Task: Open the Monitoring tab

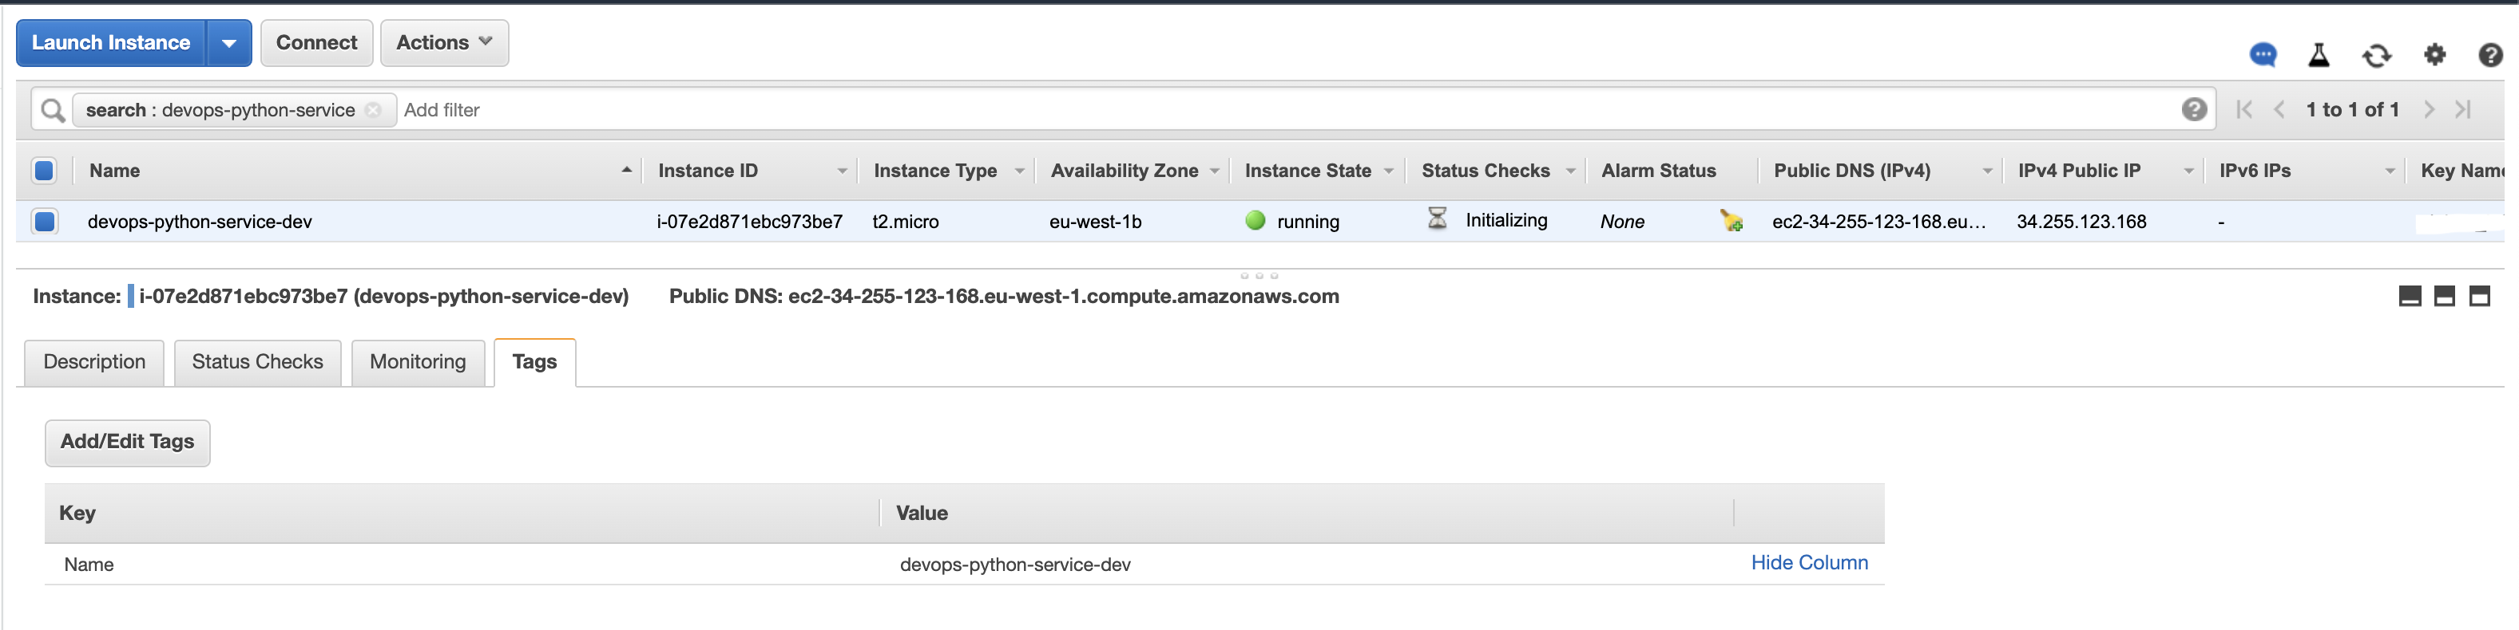Action: 418,362
